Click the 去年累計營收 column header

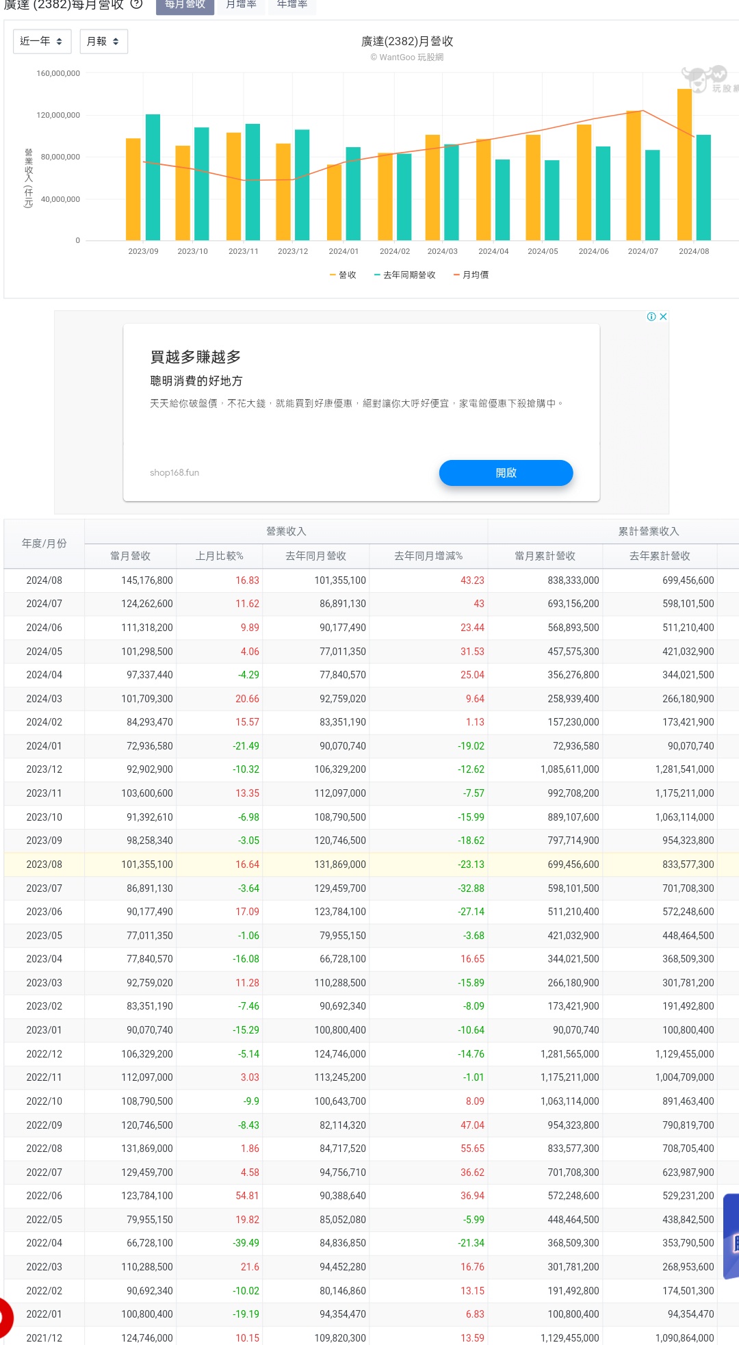pyautogui.click(x=660, y=556)
